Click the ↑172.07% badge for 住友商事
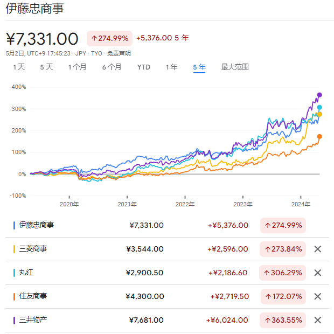Screen dimensions: 334x334 [283, 296]
